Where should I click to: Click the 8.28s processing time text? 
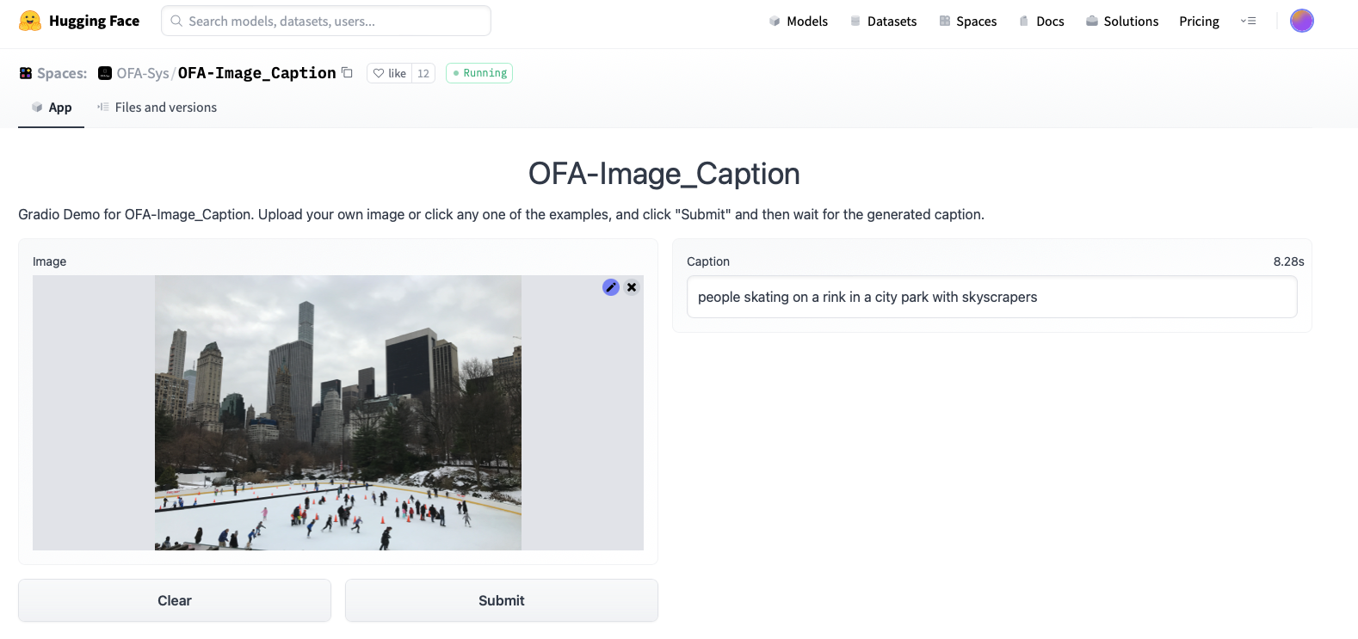pos(1288,261)
